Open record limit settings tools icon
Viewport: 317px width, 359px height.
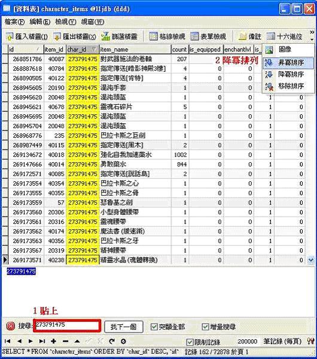point(310,342)
